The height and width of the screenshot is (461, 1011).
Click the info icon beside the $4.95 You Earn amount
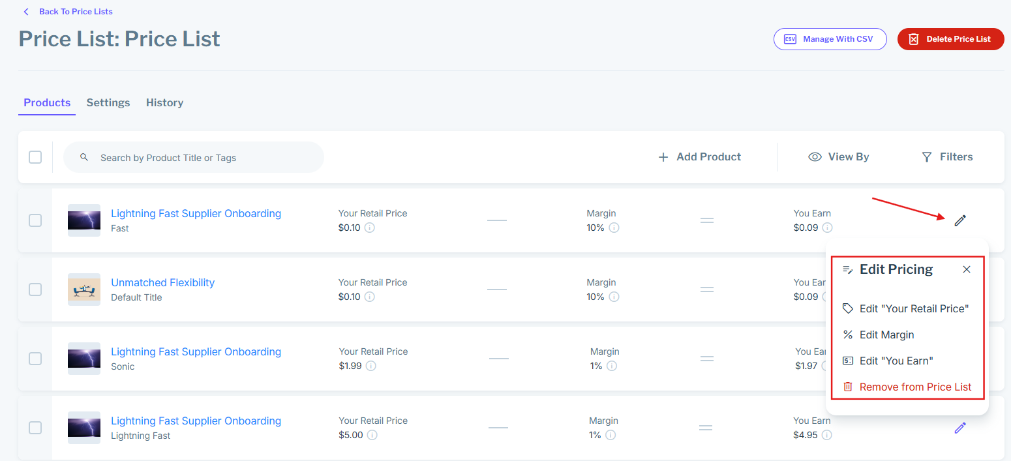tap(826, 435)
